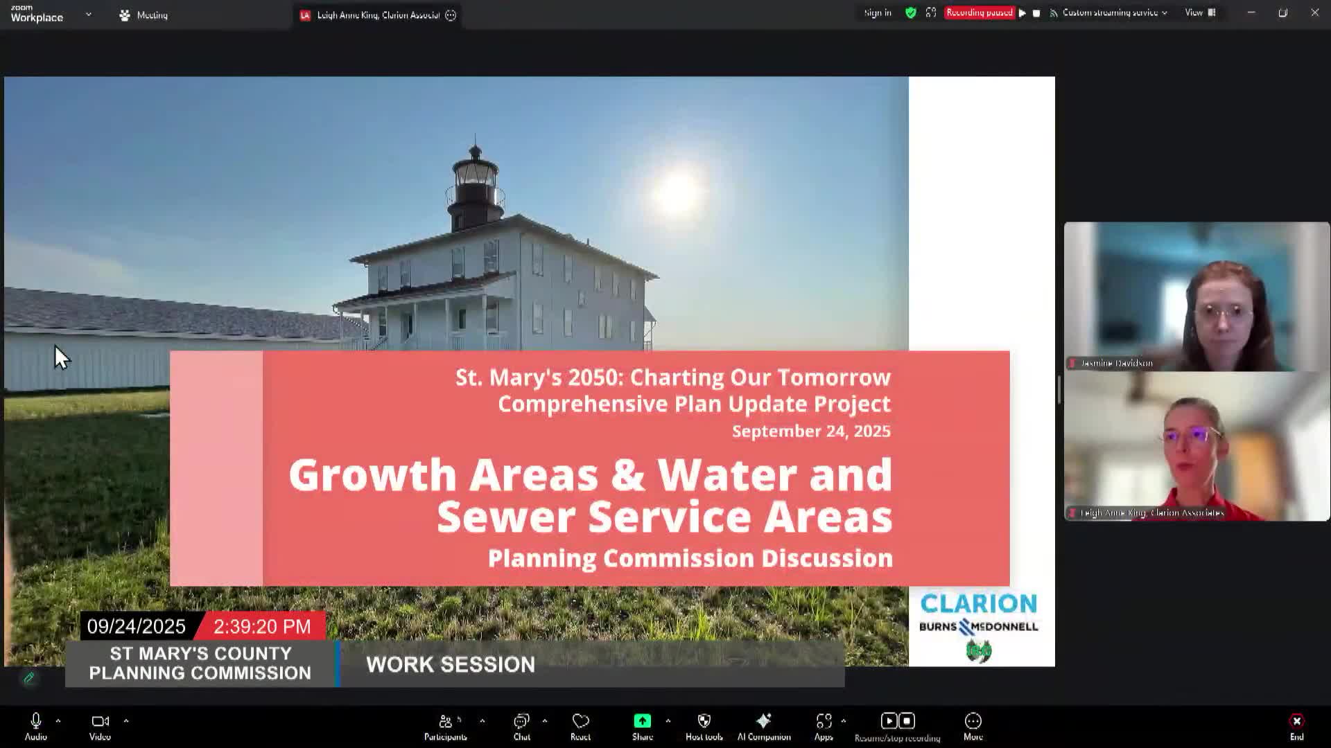
Task: Select Jasmine Davidson video thumbnail
Action: click(x=1197, y=296)
